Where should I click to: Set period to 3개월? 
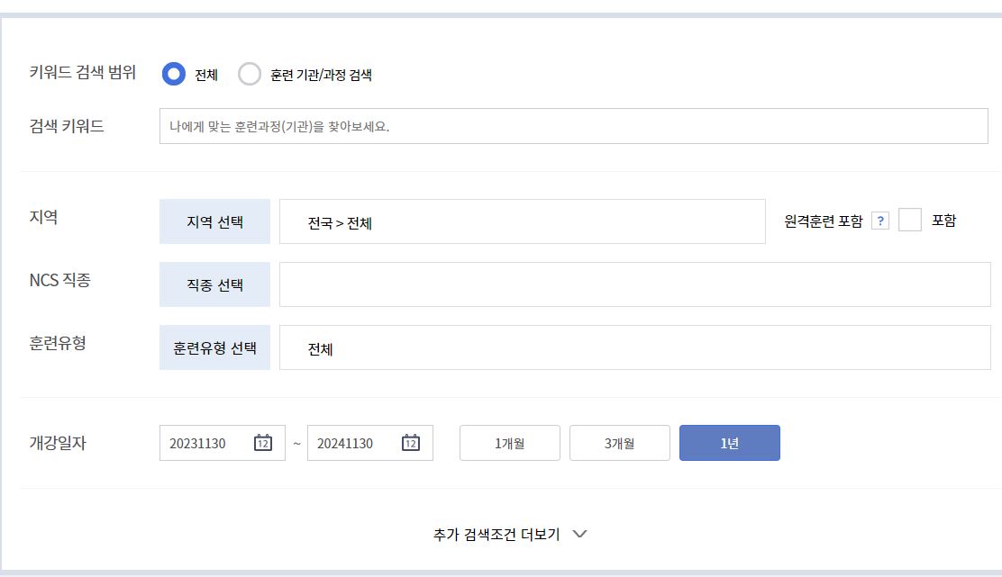coord(620,443)
